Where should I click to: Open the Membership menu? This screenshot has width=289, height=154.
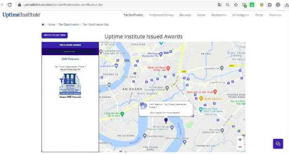click(x=219, y=15)
